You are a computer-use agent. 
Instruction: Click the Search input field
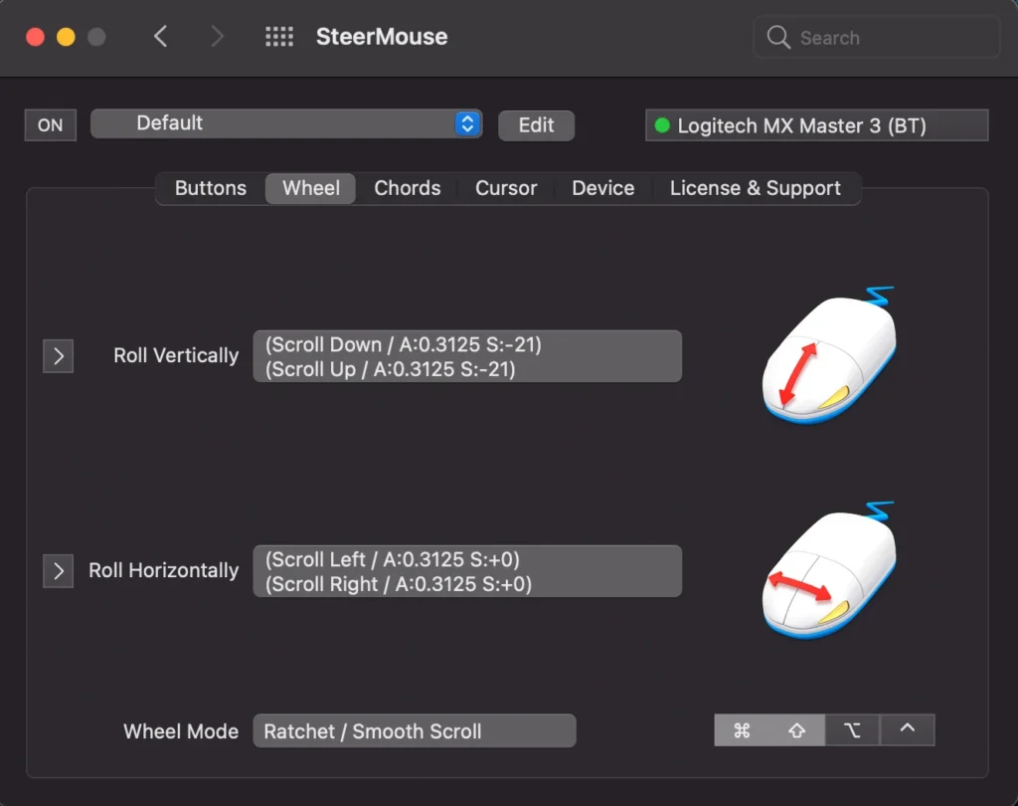890,38
